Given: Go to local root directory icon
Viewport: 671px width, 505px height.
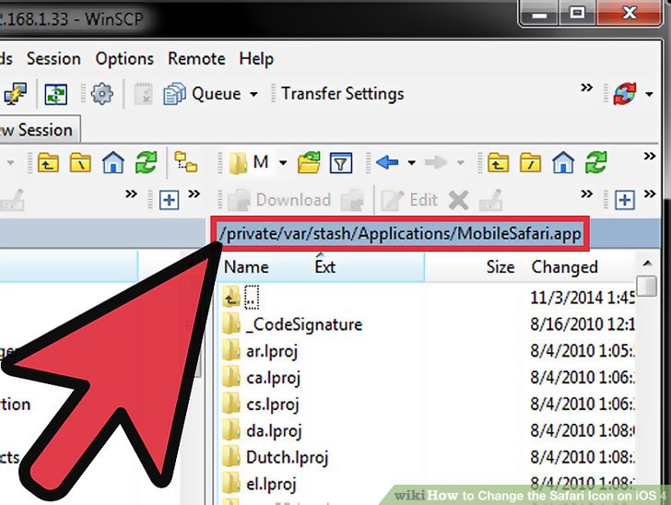Looking at the screenshot, I should 80,162.
